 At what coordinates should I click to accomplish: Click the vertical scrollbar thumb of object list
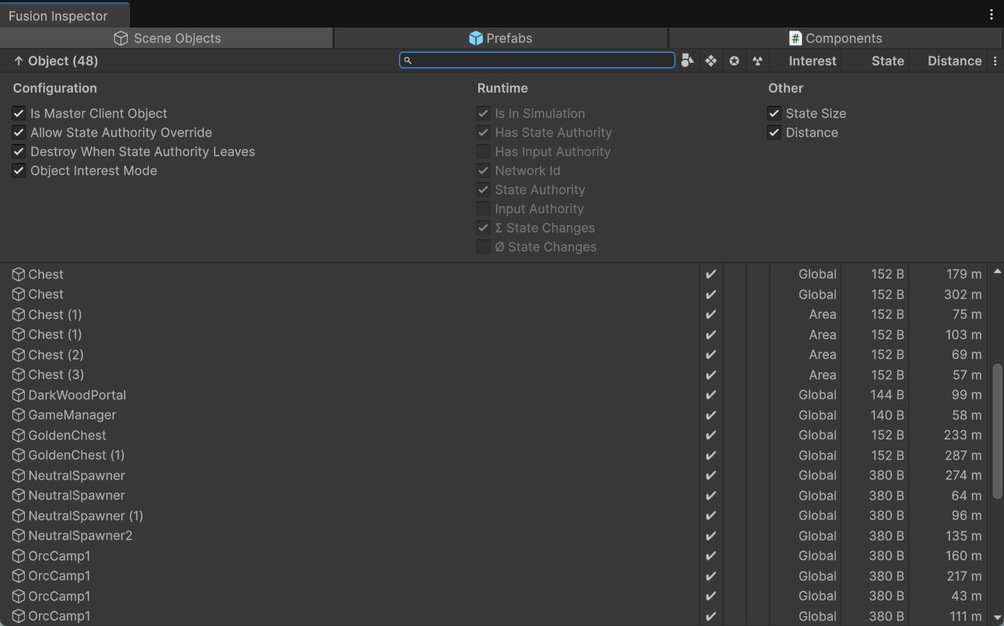[x=998, y=431]
